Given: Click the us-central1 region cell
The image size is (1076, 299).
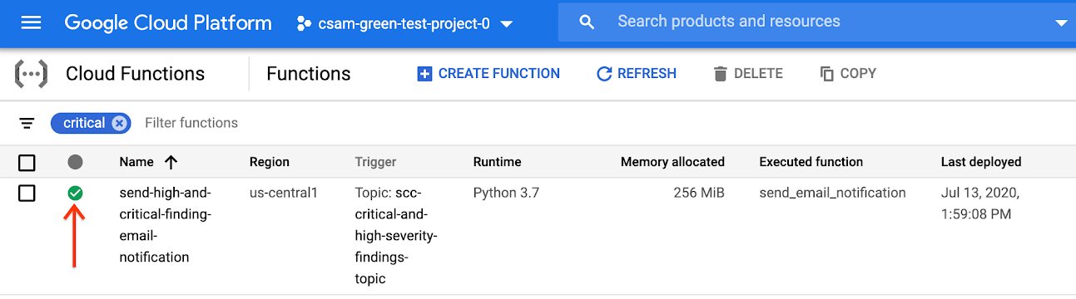Looking at the screenshot, I should click(284, 193).
